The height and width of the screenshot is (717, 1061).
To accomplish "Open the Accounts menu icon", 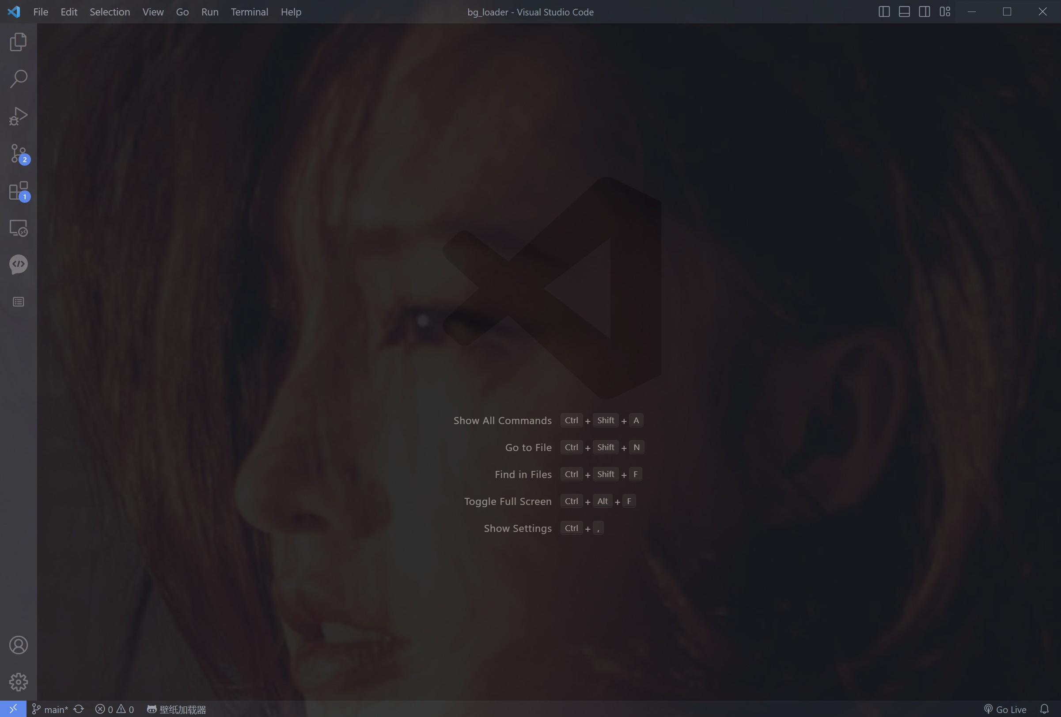I will pyautogui.click(x=18, y=645).
